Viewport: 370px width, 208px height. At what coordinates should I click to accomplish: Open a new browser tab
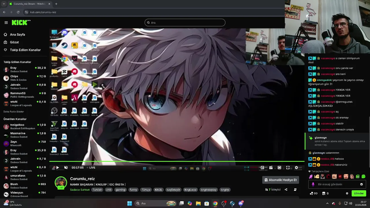(56, 4)
